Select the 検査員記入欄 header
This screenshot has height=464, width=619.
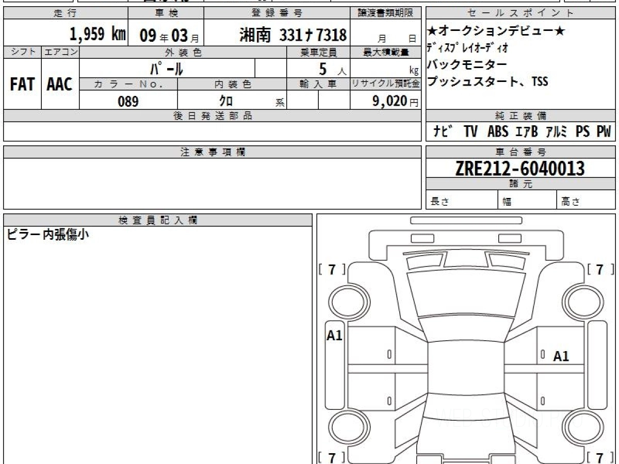pos(158,220)
